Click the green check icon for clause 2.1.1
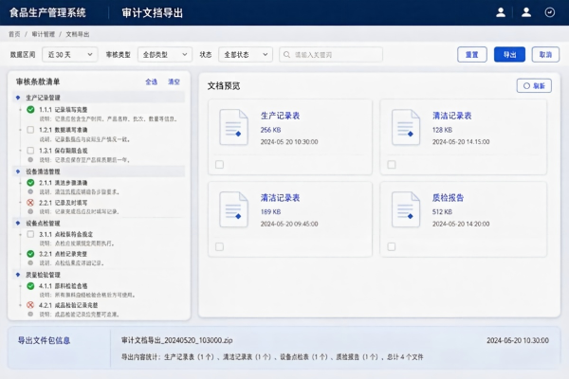The width and height of the screenshot is (569, 379). [30, 183]
